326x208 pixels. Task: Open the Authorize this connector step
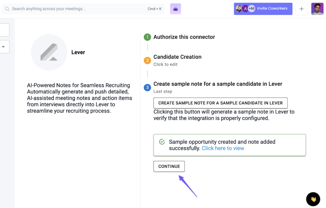[x=184, y=37]
